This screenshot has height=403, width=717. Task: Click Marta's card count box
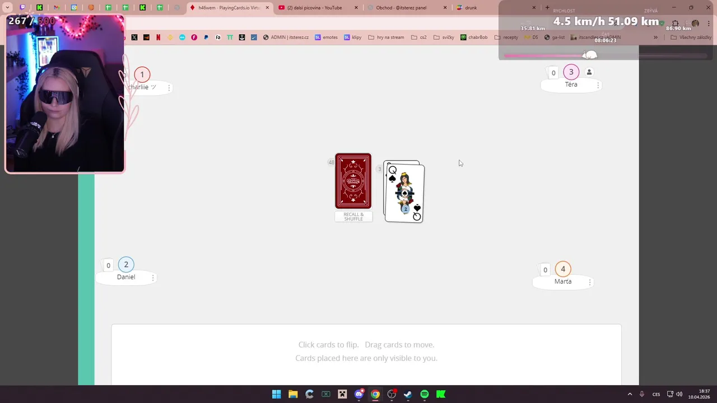pyautogui.click(x=545, y=270)
